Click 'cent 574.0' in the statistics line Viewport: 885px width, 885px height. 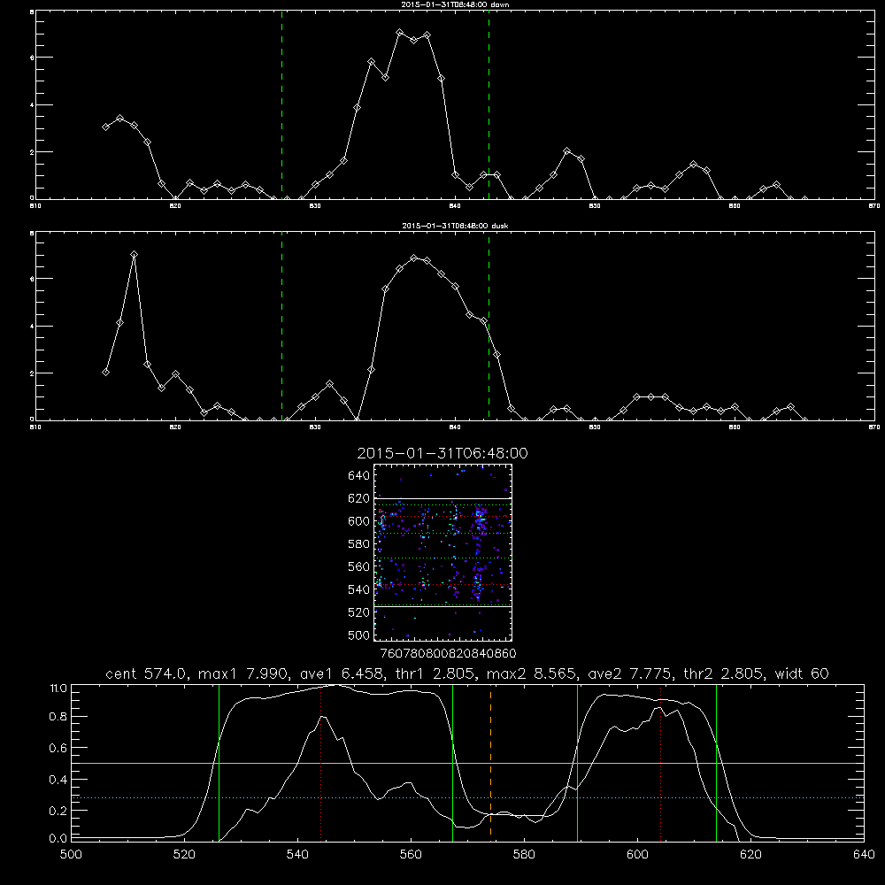[x=147, y=673]
